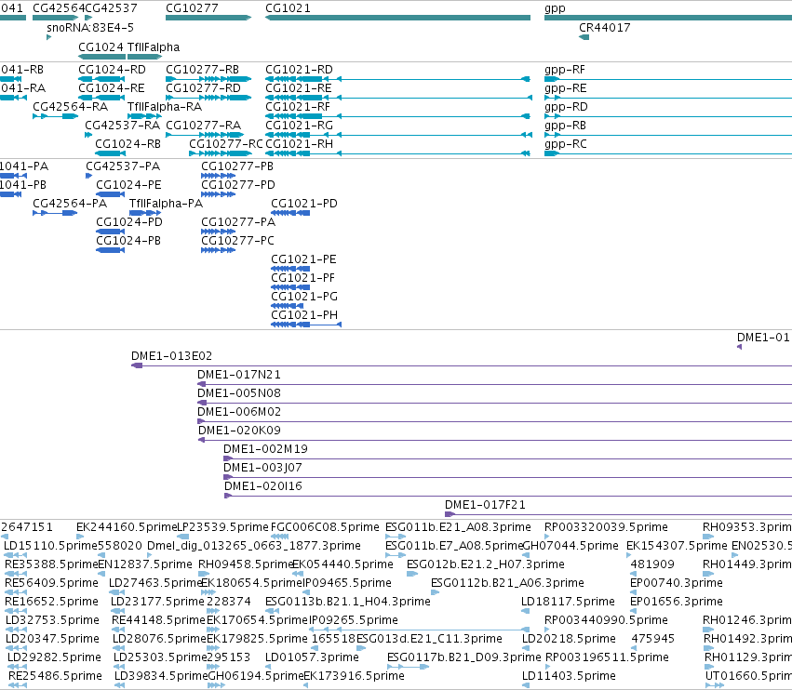Screen dimensions: 792x690
Task: Open protein CG1021-PD
Action: [304, 204]
